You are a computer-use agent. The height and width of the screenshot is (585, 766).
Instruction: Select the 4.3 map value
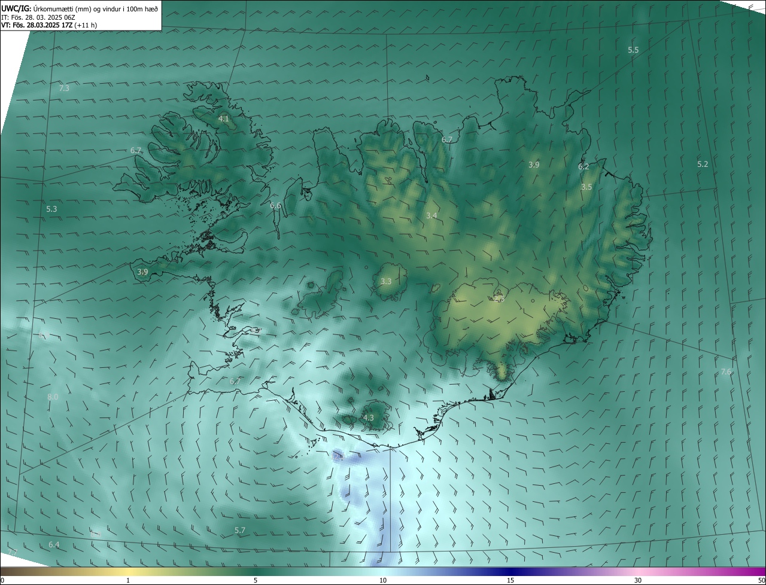tap(369, 418)
